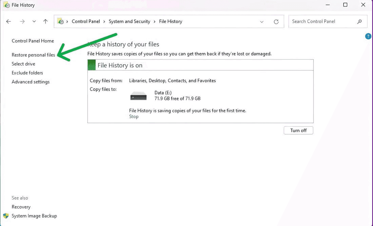Screen dimensions: 373x226
Task: Click the blue Help question mark icon
Action: click(x=368, y=36)
